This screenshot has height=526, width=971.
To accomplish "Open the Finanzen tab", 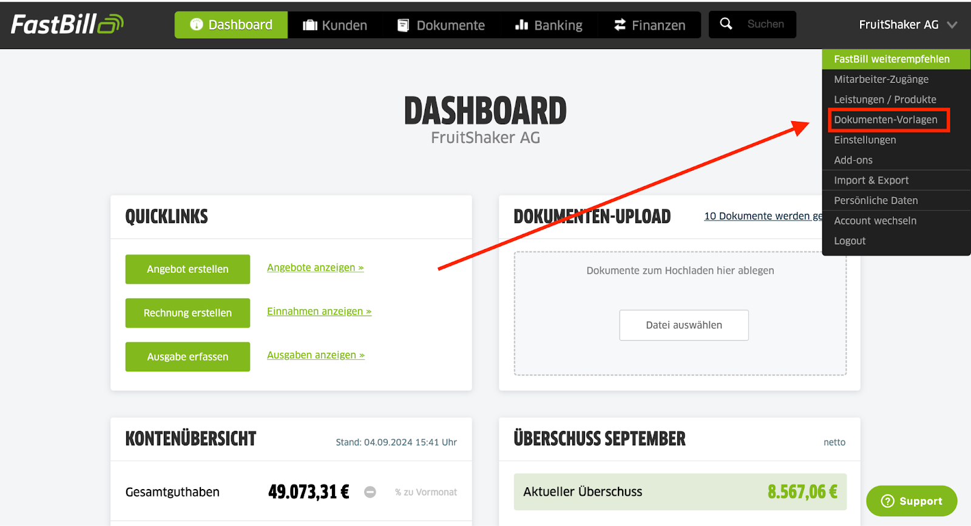I will click(x=649, y=25).
